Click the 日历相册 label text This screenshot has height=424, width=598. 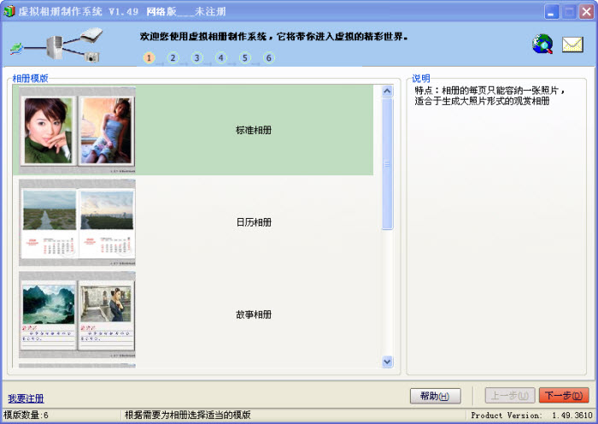pos(254,222)
